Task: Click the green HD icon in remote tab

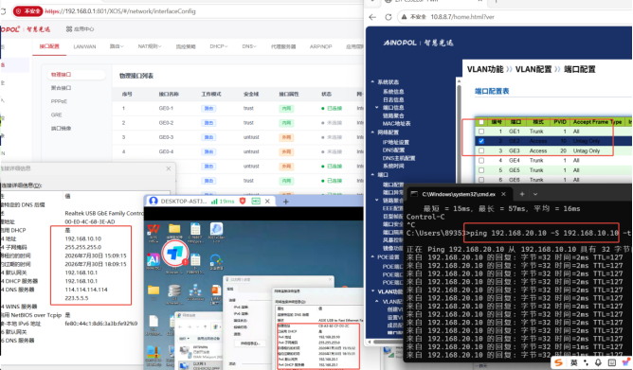Action: 256,201
